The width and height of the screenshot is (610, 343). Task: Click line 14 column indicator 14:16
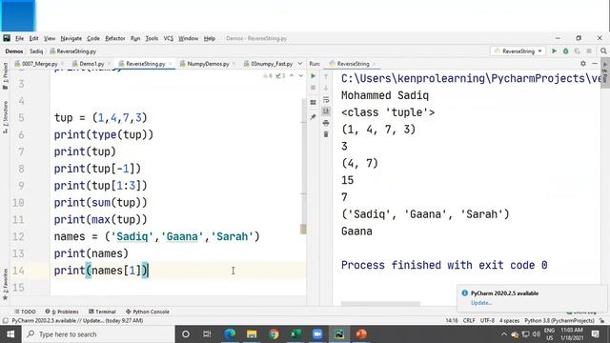coord(451,321)
